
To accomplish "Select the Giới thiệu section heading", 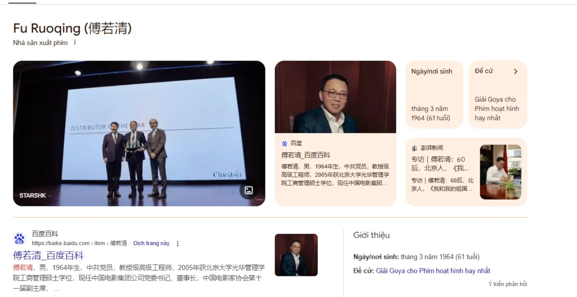I will 371,235.
